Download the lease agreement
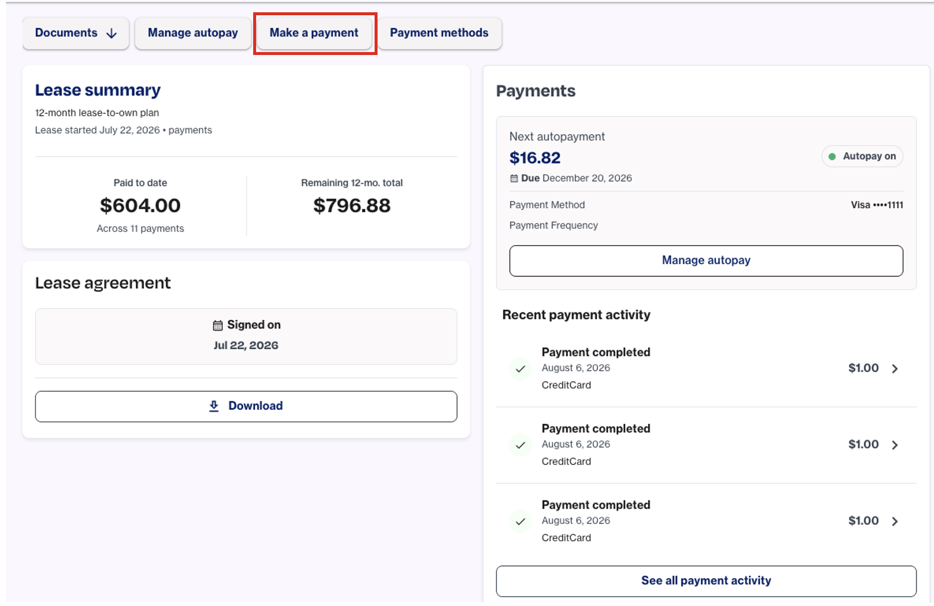Image resolution: width=934 pixels, height=606 pixels. pyautogui.click(x=246, y=406)
